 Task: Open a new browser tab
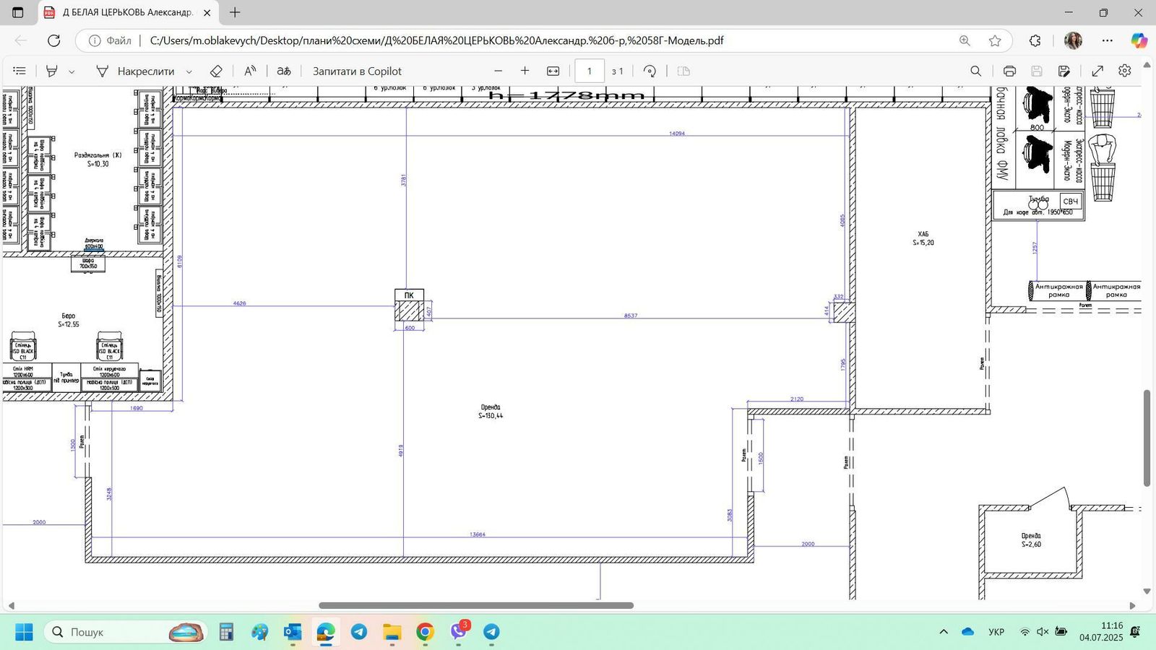pos(235,12)
